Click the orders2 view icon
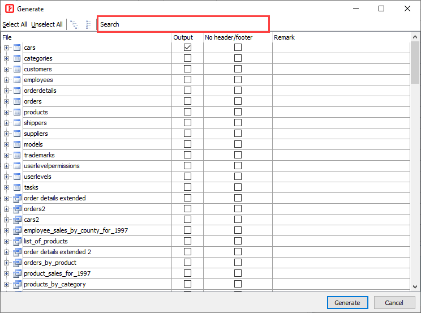This screenshot has height=313, width=421. point(17,209)
